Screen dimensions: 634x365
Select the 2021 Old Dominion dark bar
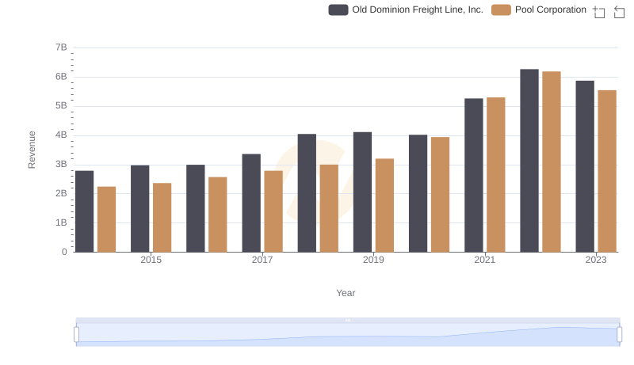pyautogui.click(x=474, y=175)
